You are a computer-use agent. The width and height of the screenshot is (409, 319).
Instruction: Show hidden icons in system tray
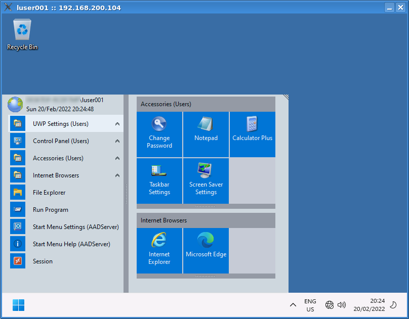(x=293, y=305)
